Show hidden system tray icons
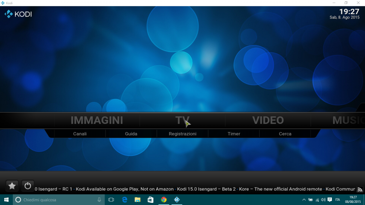 [x=304, y=200]
